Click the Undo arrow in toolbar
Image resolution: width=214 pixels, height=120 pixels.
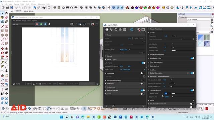pos(35,8)
